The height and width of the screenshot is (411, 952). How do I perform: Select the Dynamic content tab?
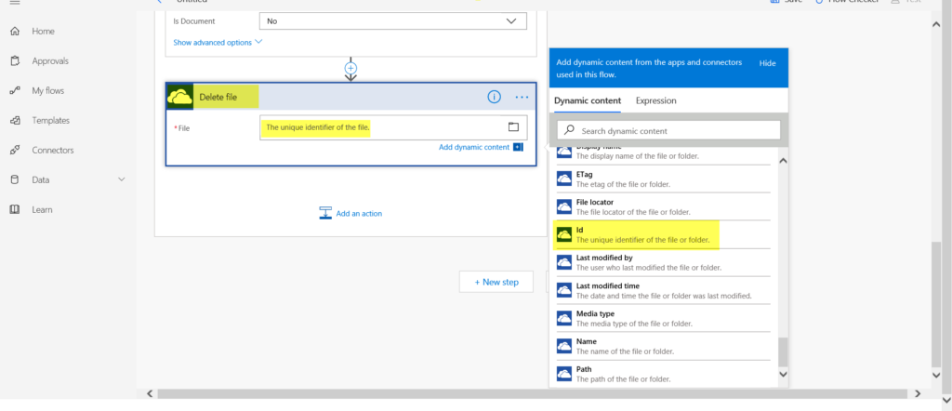pyautogui.click(x=587, y=100)
